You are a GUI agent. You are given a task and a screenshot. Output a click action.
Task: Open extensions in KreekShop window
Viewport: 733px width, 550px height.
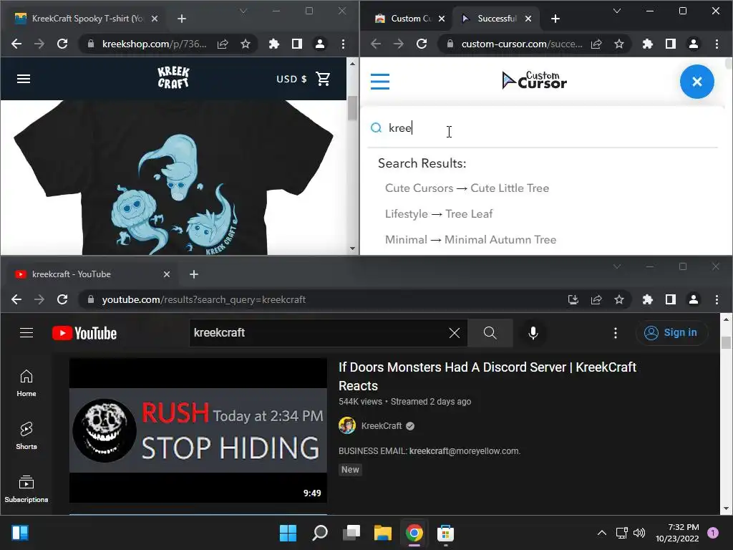point(274,44)
